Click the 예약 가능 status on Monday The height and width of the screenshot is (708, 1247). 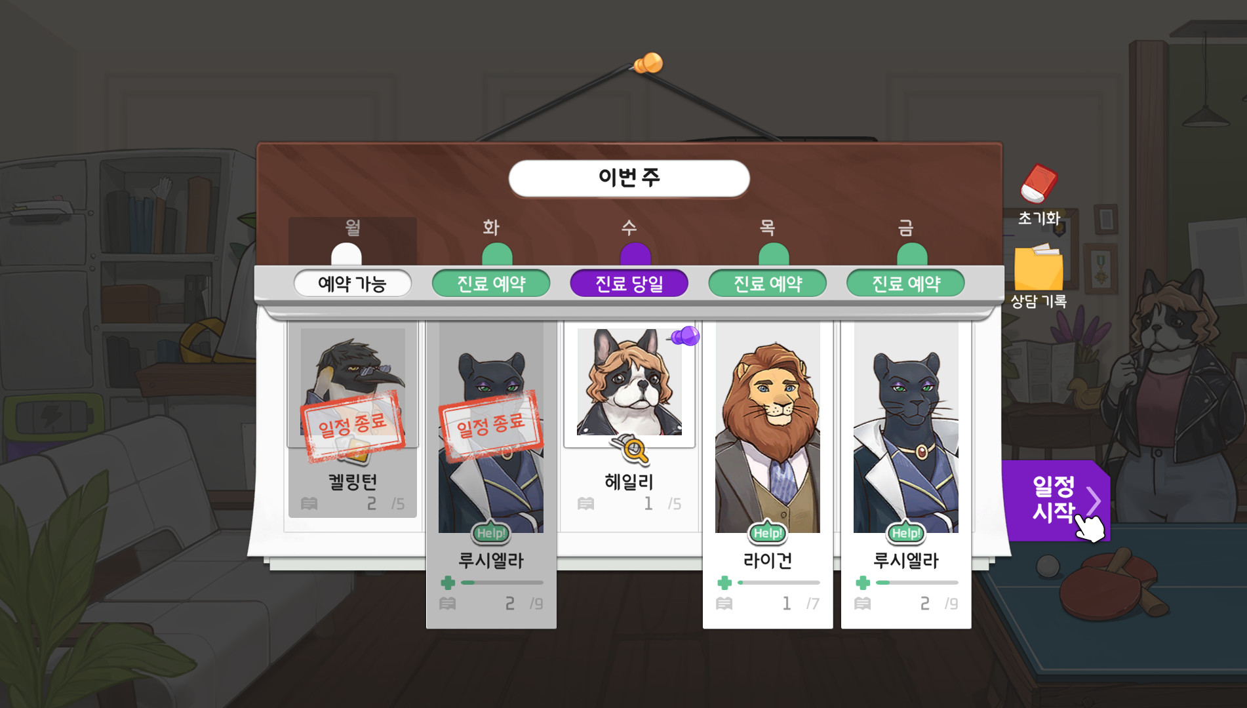(353, 283)
